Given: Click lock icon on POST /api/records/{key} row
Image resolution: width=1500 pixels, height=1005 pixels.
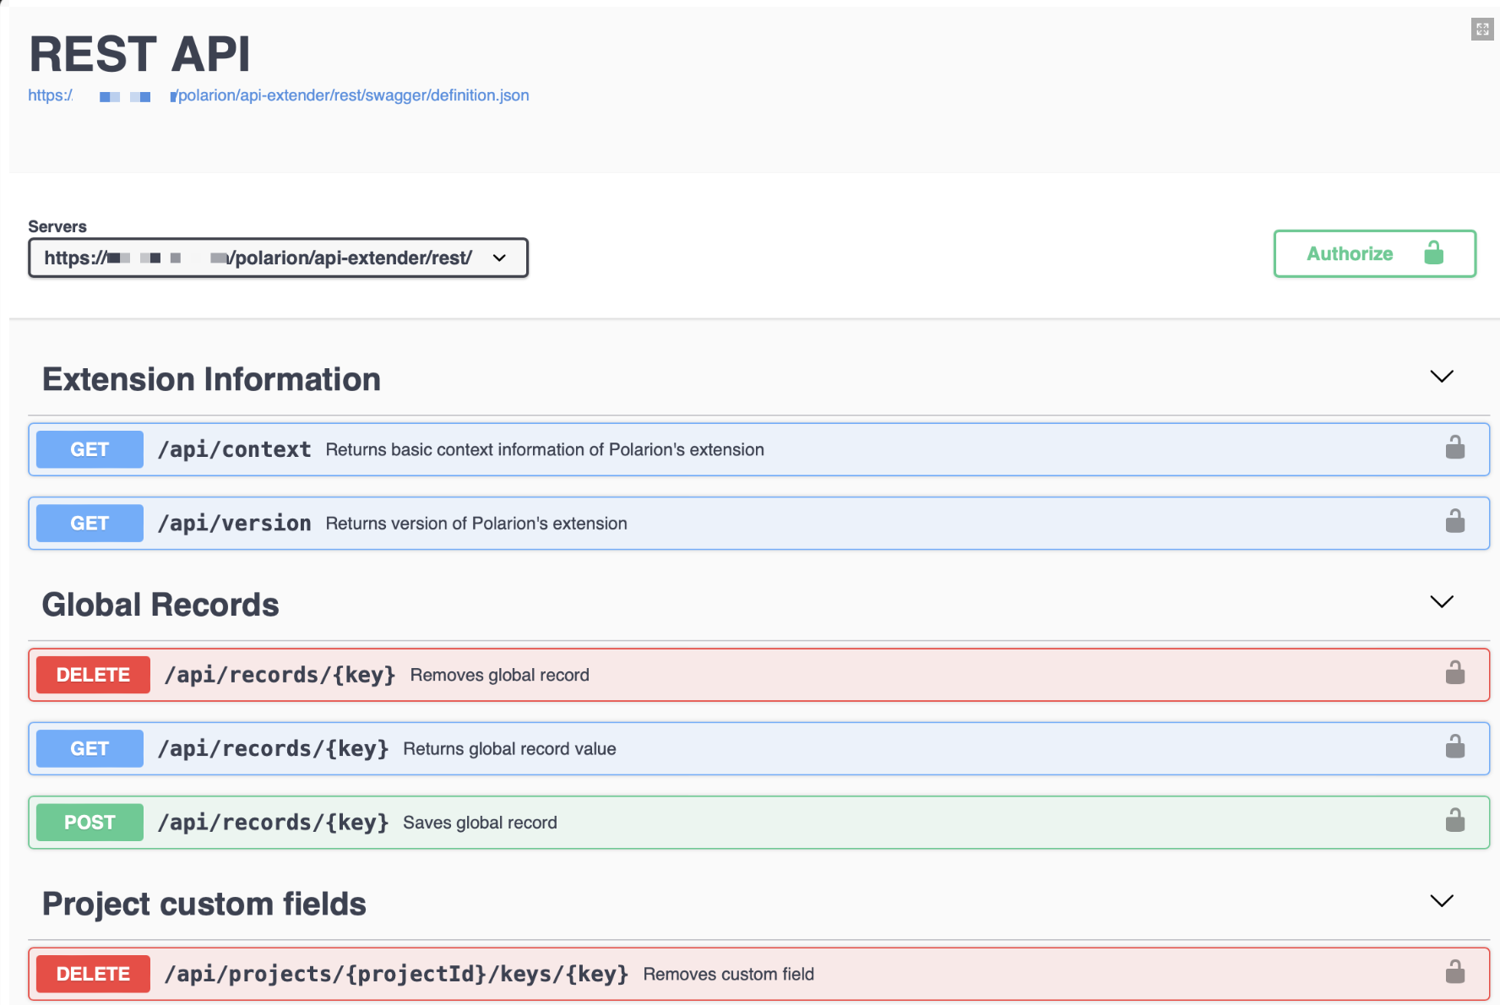Looking at the screenshot, I should point(1454,819).
